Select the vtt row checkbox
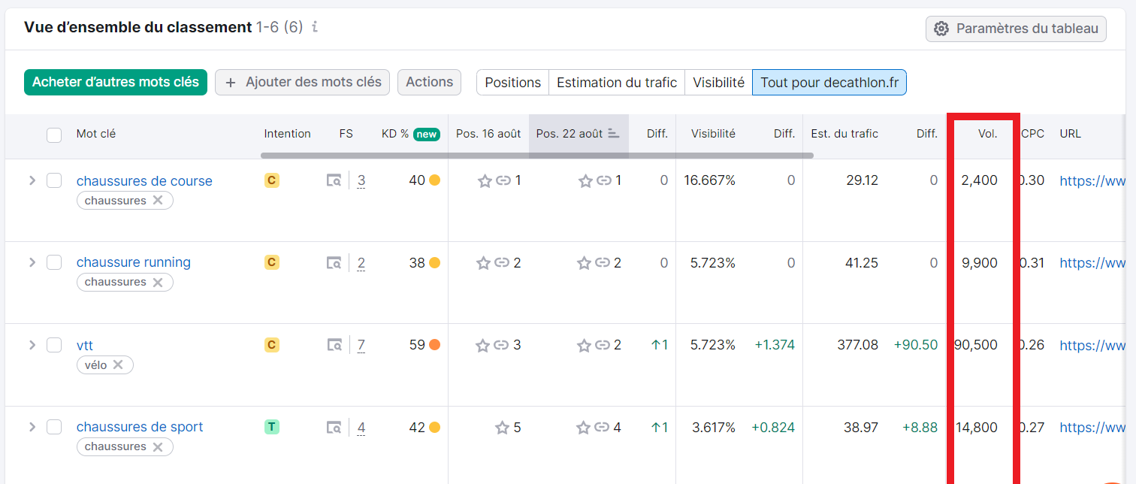 [54, 345]
